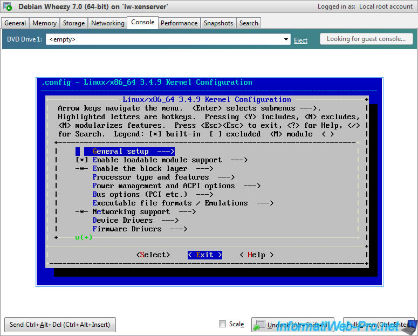This screenshot has height=336, width=418.
Task: Select Processor type and features entry
Action: (x=163, y=177)
